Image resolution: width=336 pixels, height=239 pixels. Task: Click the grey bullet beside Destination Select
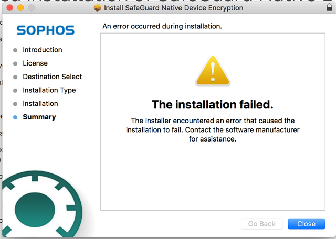[x=15, y=77]
